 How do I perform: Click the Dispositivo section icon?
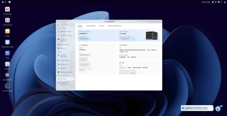[x=80, y=45]
